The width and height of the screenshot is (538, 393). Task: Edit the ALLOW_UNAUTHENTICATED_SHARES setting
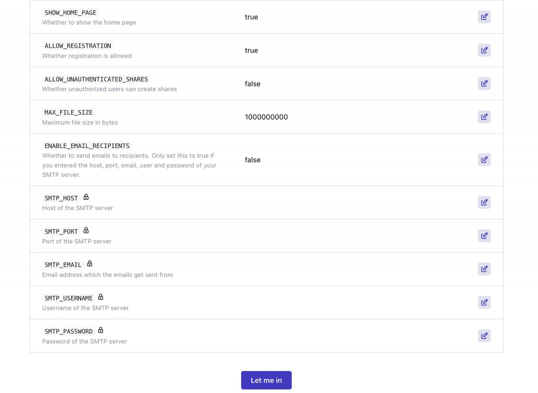point(484,83)
